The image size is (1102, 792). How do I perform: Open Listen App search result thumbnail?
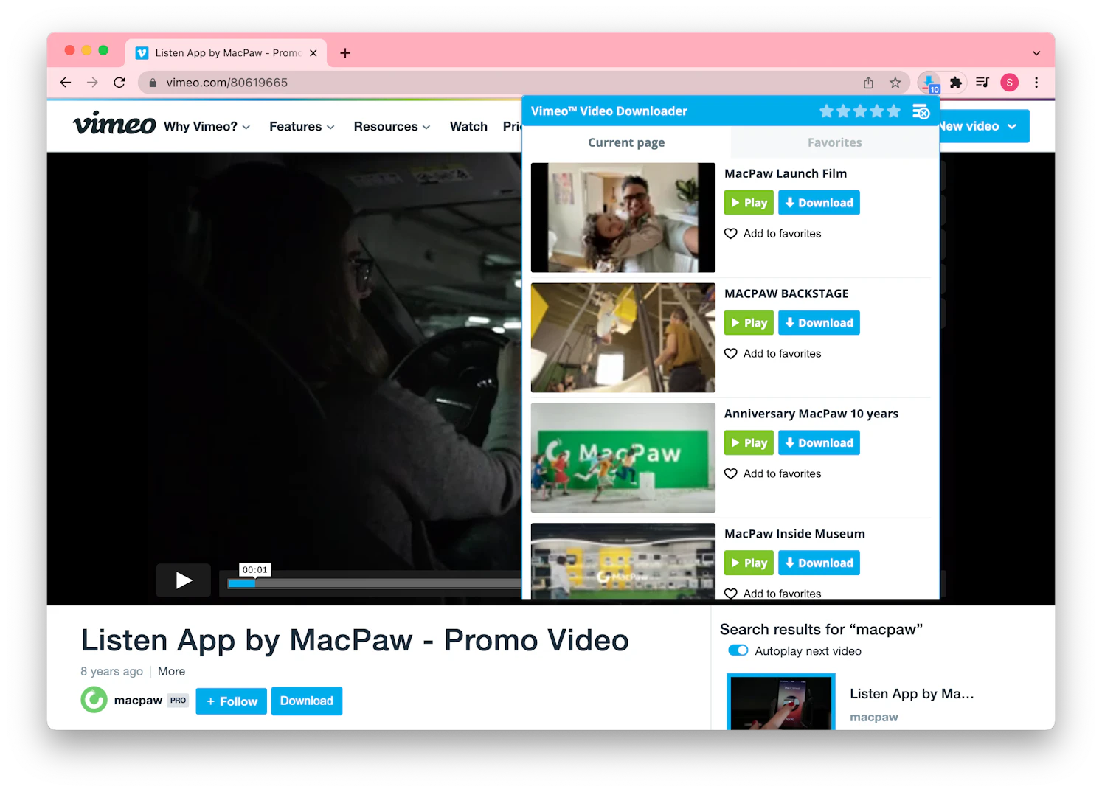click(x=781, y=701)
